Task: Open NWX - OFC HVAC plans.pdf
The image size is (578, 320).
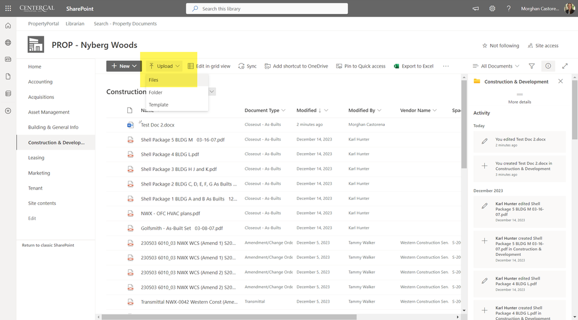Action: [x=170, y=213]
